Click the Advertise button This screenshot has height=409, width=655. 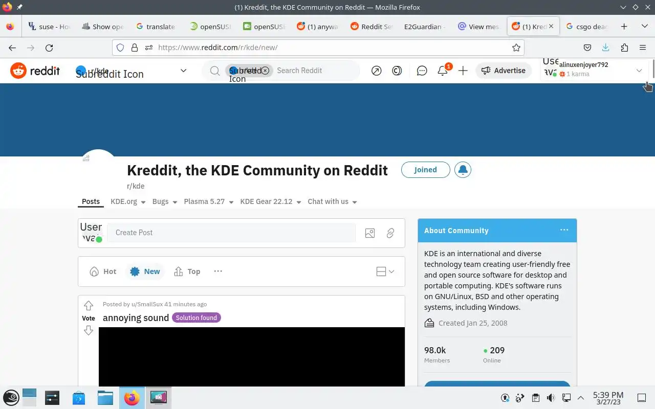click(x=504, y=71)
